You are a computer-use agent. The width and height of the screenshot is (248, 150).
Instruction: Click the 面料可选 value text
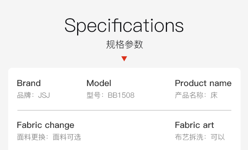click(x=67, y=137)
